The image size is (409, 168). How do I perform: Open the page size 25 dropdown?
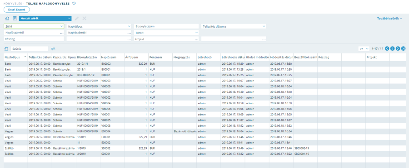pos(364,48)
